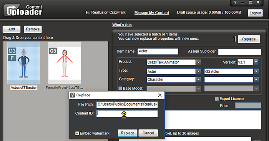Click Replace button in batch panel
Screen dimensions: 269x141
pos(249,39)
